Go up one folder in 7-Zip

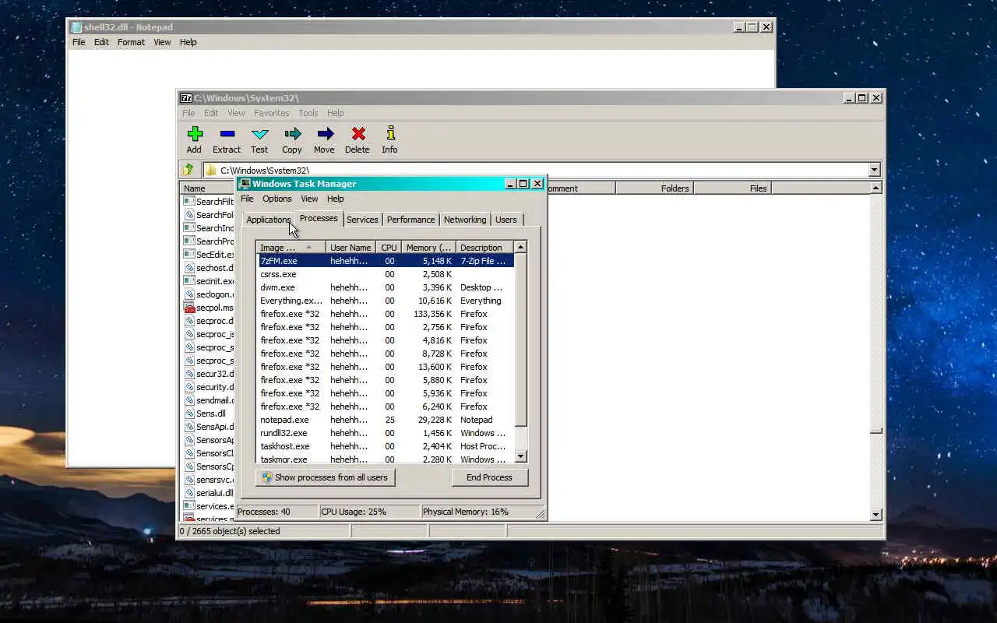pos(188,170)
